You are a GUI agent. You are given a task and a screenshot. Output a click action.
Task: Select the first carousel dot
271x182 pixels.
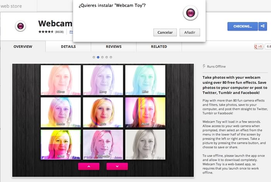click(94, 57)
